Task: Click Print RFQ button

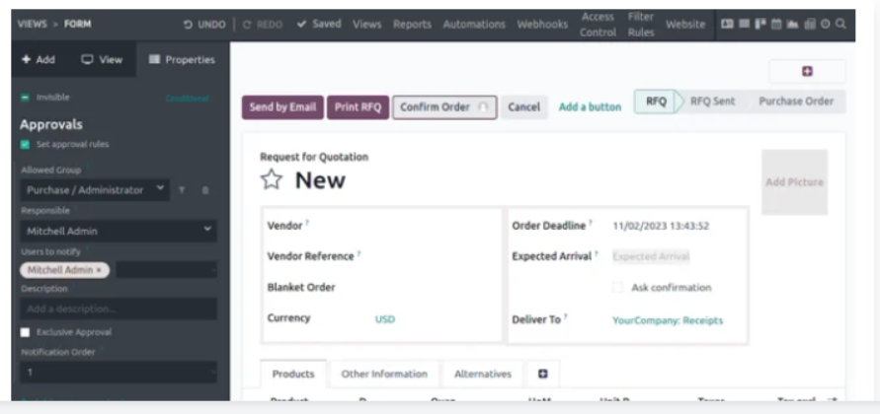Action: point(359,107)
